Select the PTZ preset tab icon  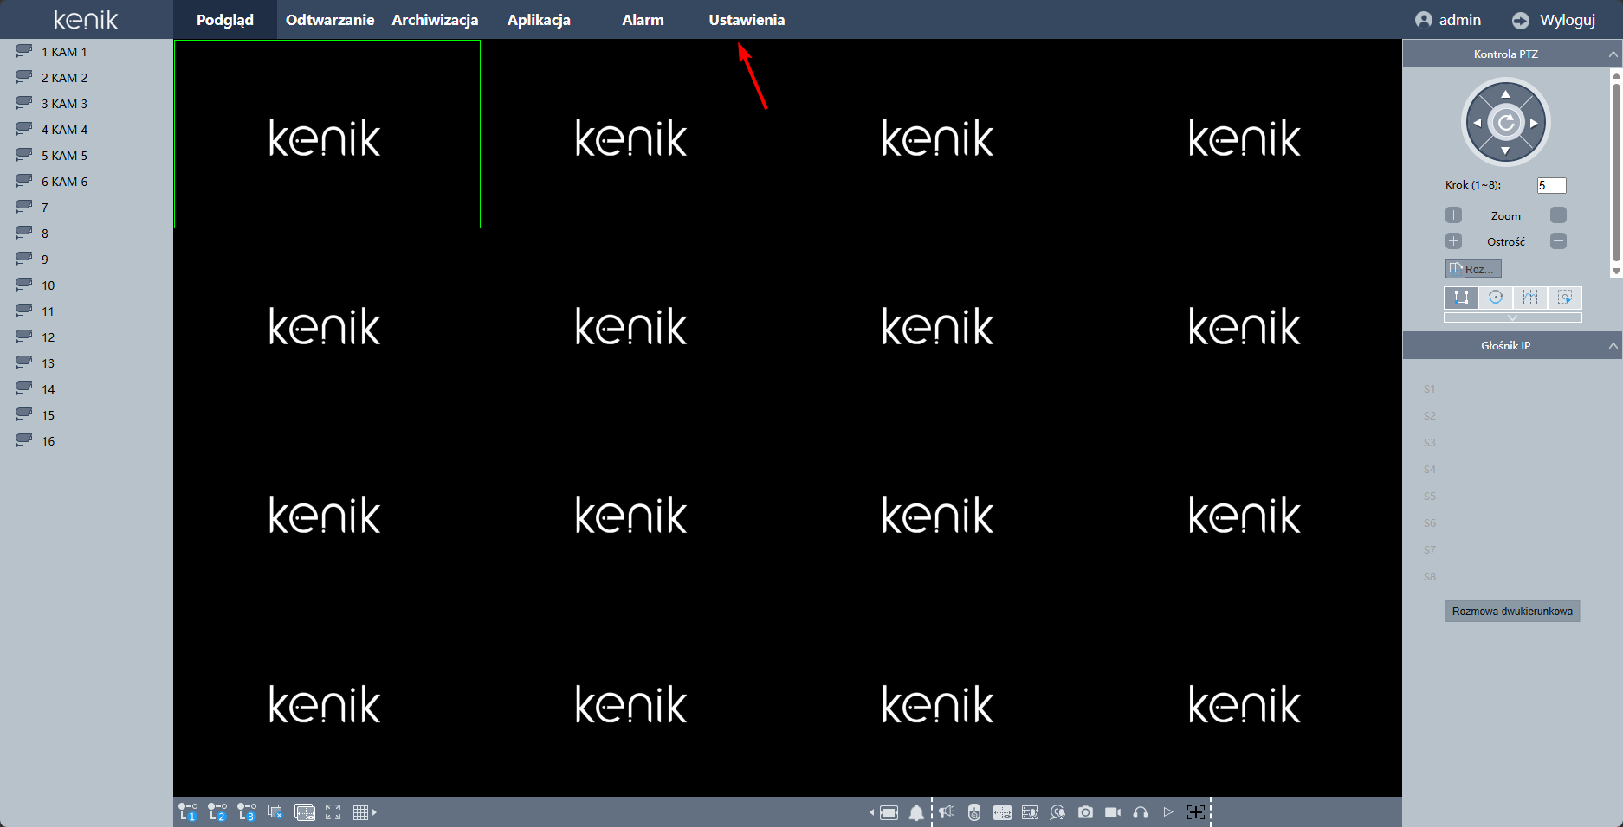click(x=1461, y=298)
